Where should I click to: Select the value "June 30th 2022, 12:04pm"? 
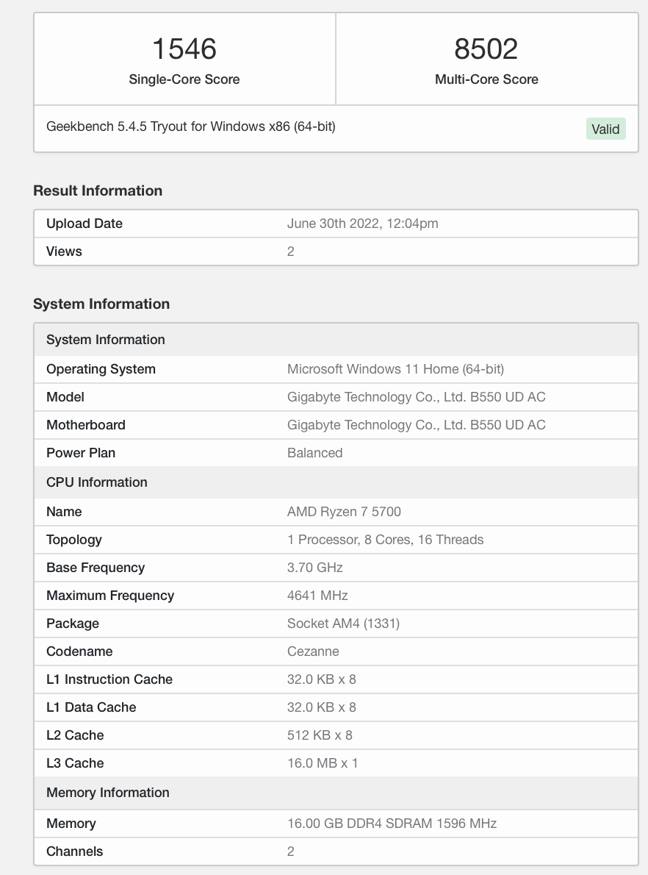(362, 224)
